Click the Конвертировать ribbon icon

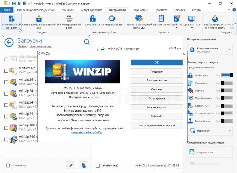click(112, 19)
